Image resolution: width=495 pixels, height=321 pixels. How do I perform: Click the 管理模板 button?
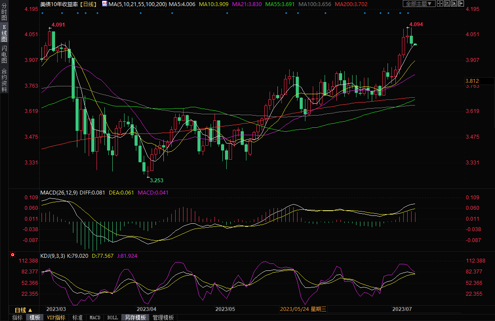(x=163, y=318)
